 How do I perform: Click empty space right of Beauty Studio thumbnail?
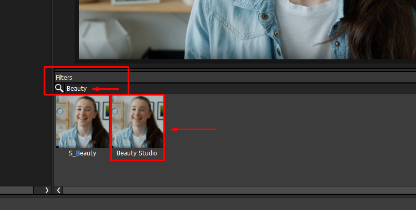pyautogui.click(x=289, y=136)
